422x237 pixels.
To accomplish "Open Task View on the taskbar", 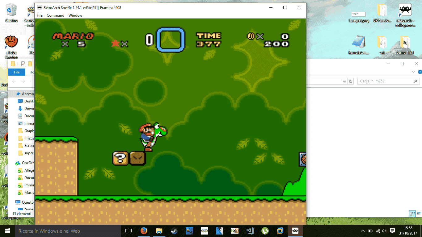I will (x=129, y=231).
